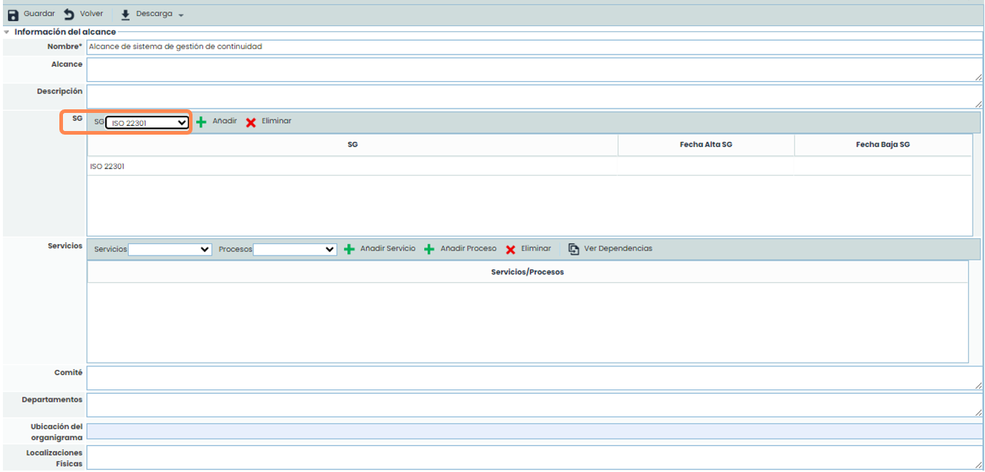
Task: Click the Volver back arrow icon
Action: (x=69, y=14)
